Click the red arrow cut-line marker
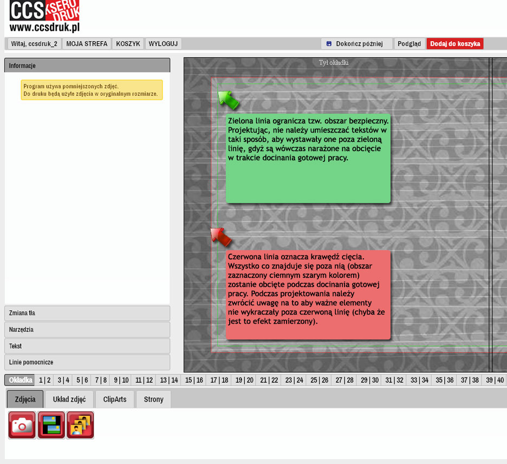This screenshot has height=464, width=507. [220, 237]
